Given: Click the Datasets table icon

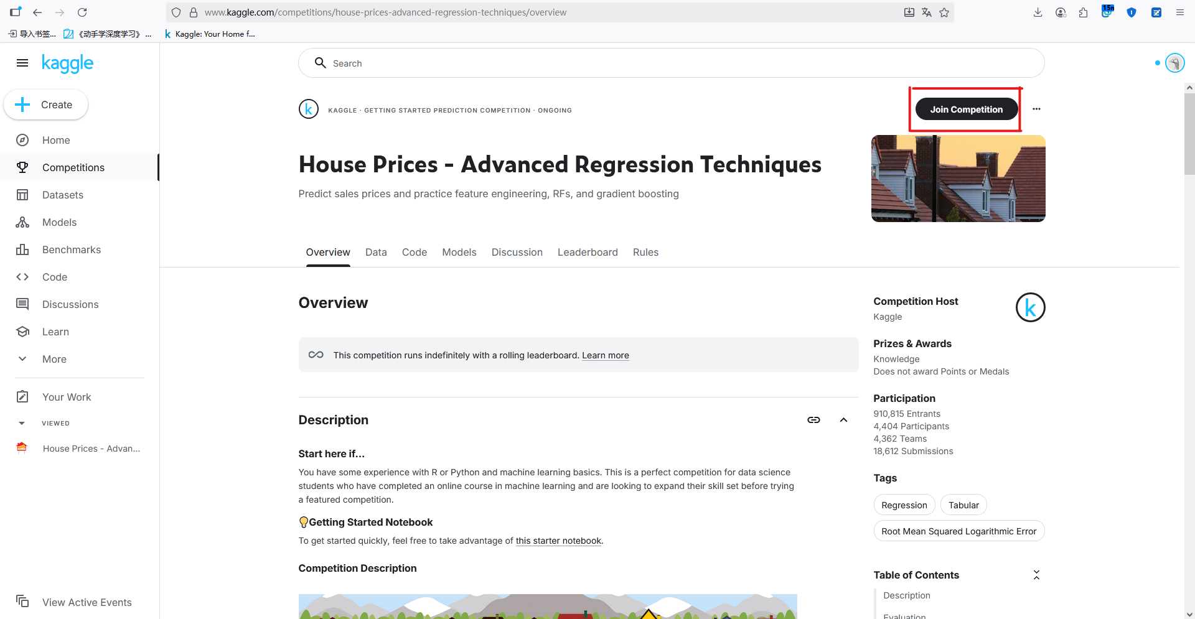Looking at the screenshot, I should (22, 195).
